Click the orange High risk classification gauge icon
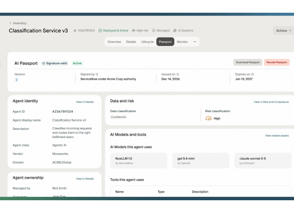This screenshot has width=294, height=212. click(209, 118)
